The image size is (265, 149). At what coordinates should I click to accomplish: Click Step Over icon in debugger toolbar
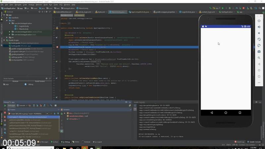(34, 105)
